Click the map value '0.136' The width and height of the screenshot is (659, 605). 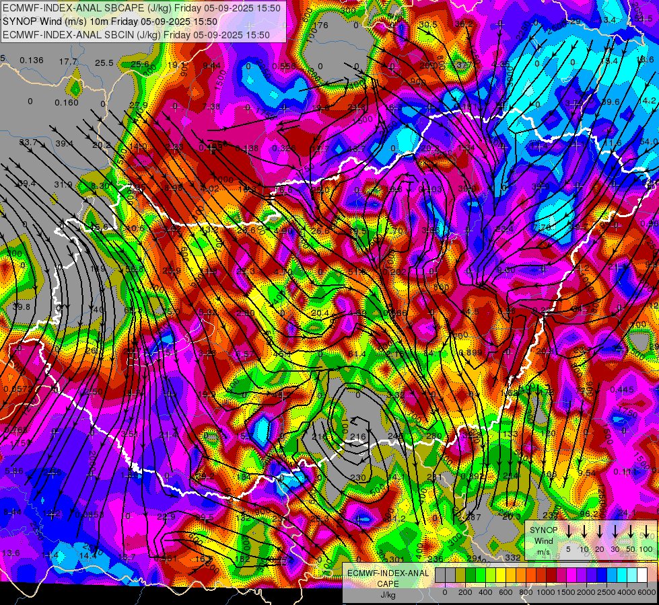(x=32, y=61)
